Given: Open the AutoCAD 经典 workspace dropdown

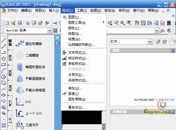Looking at the screenshot, I should click(x=50, y=31).
